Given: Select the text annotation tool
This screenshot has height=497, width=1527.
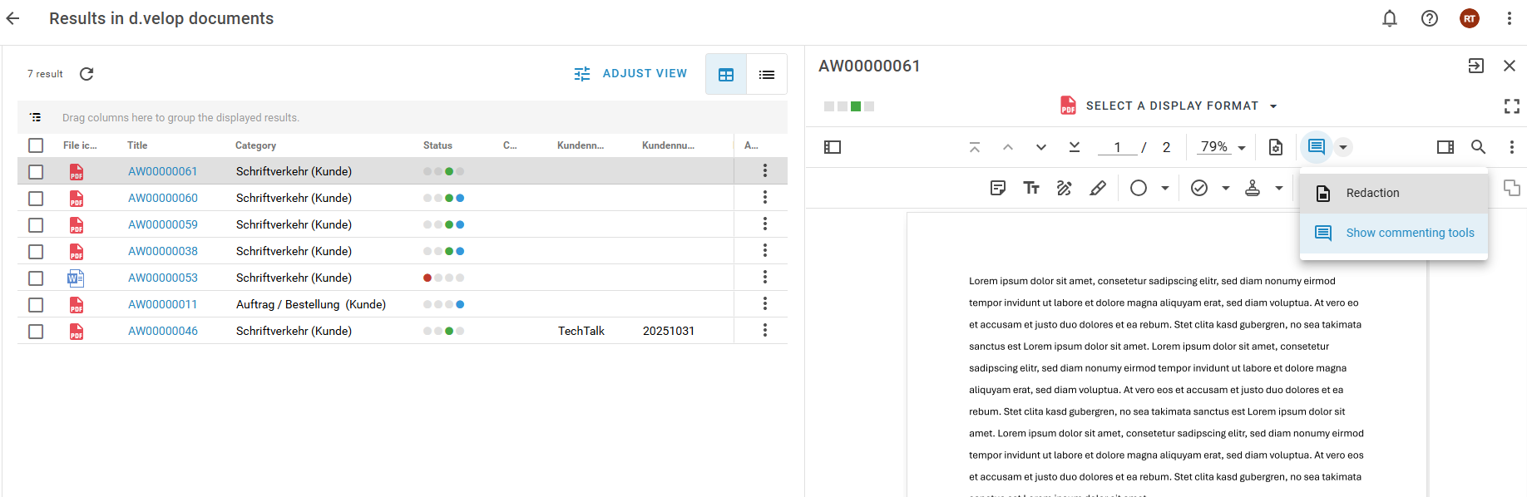Looking at the screenshot, I should point(1031,188).
